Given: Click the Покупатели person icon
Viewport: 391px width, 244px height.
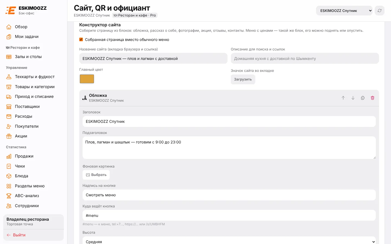Looking at the screenshot, I should [x=9, y=126].
